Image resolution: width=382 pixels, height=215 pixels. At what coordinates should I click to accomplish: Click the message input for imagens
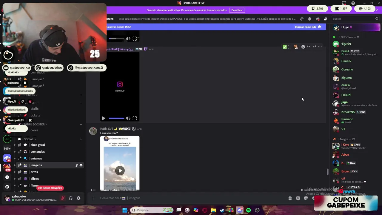point(191,198)
